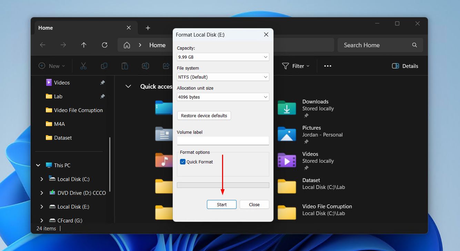Click the Start button to format
Image resolution: width=460 pixels, height=251 pixels.
[x=222, y=204]
